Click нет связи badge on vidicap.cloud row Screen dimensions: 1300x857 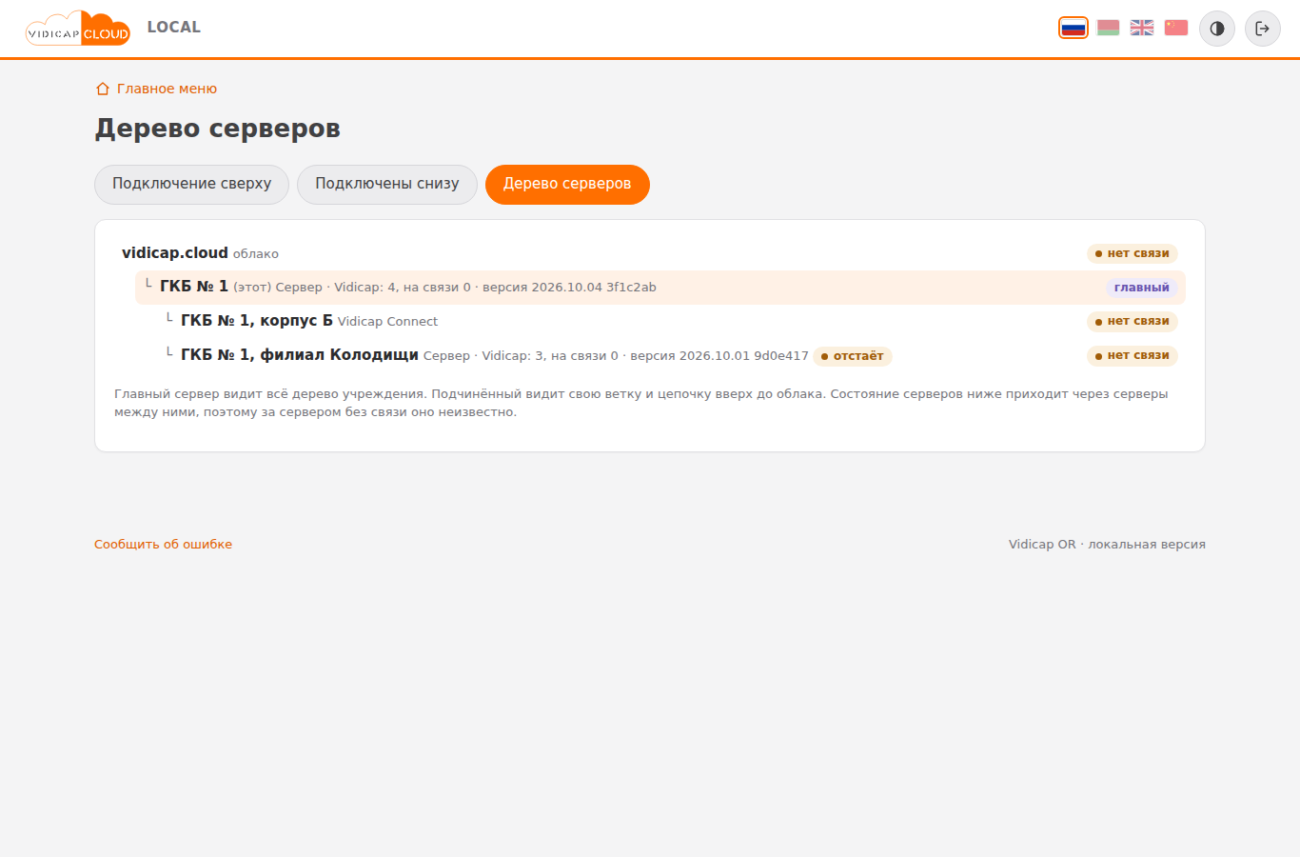click(x=1133, y=253)
